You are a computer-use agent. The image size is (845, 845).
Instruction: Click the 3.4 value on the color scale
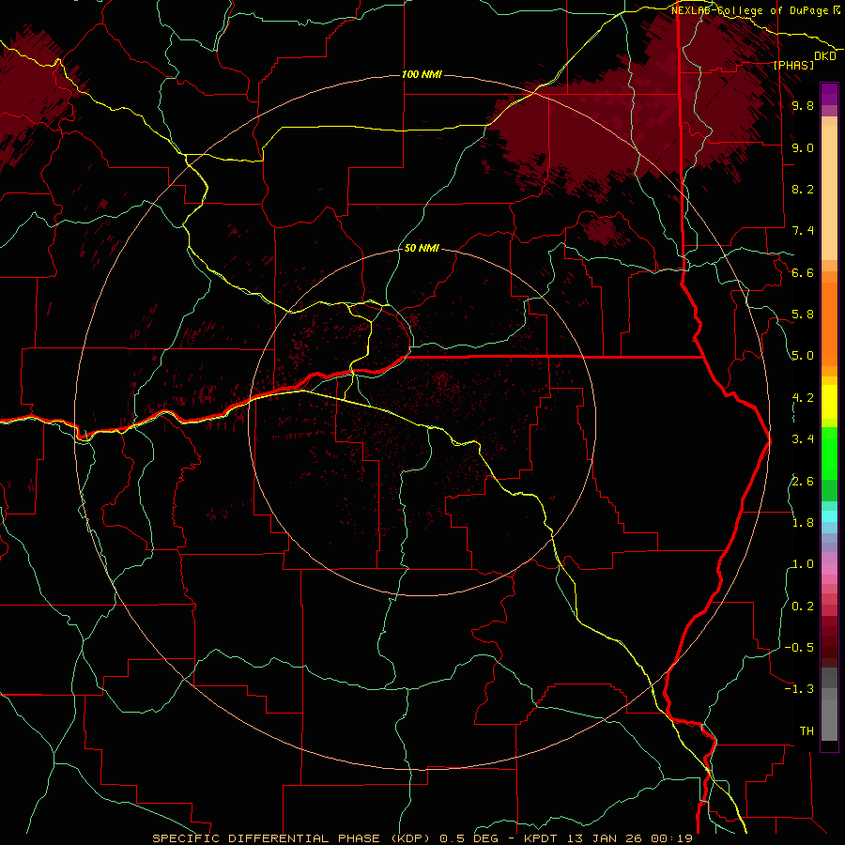[x=803, y=439]
